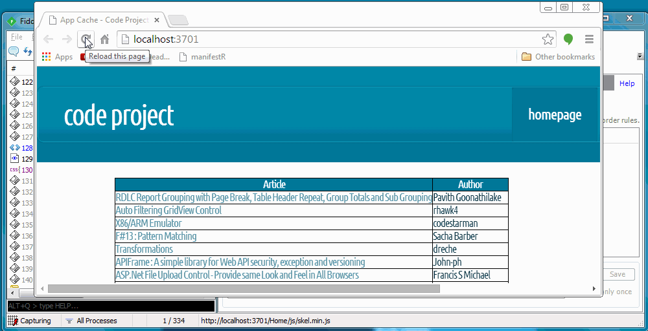Open the Other bookmarks folder

[558, 57]
